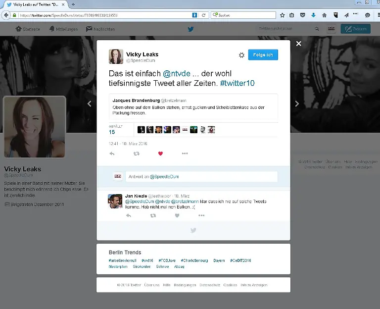
Task: Retweet Jan Kiezle's reply
Action: 152,215
